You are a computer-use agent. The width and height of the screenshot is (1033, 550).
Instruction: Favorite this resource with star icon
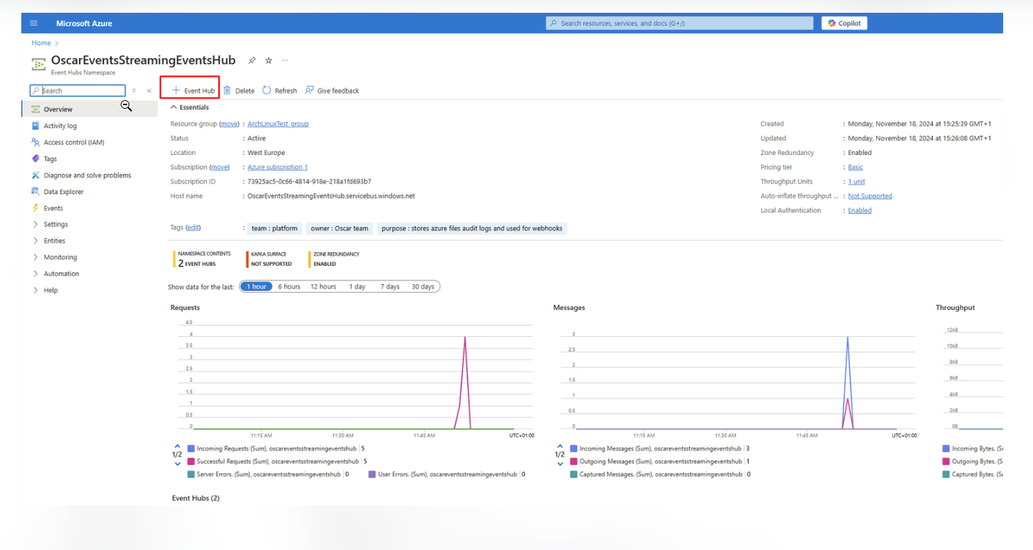pos(269,60)
